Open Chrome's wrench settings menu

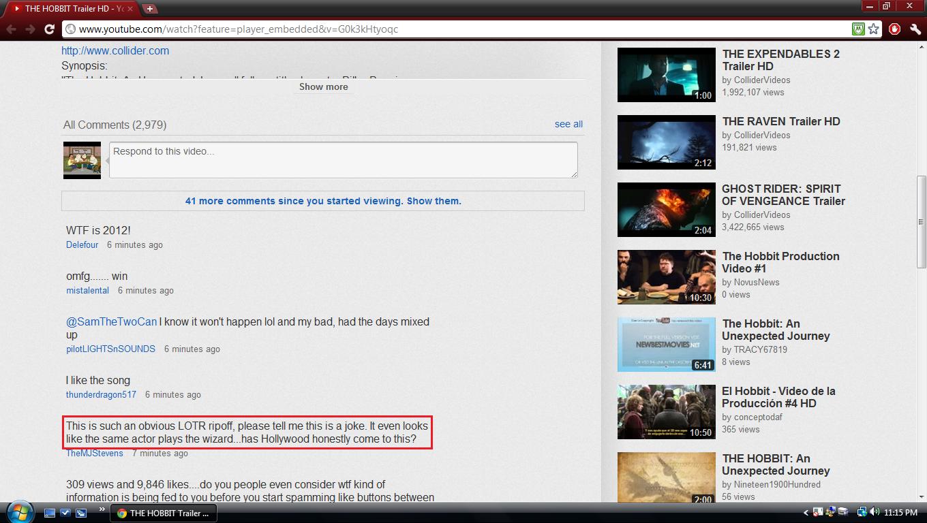[915, 29]
